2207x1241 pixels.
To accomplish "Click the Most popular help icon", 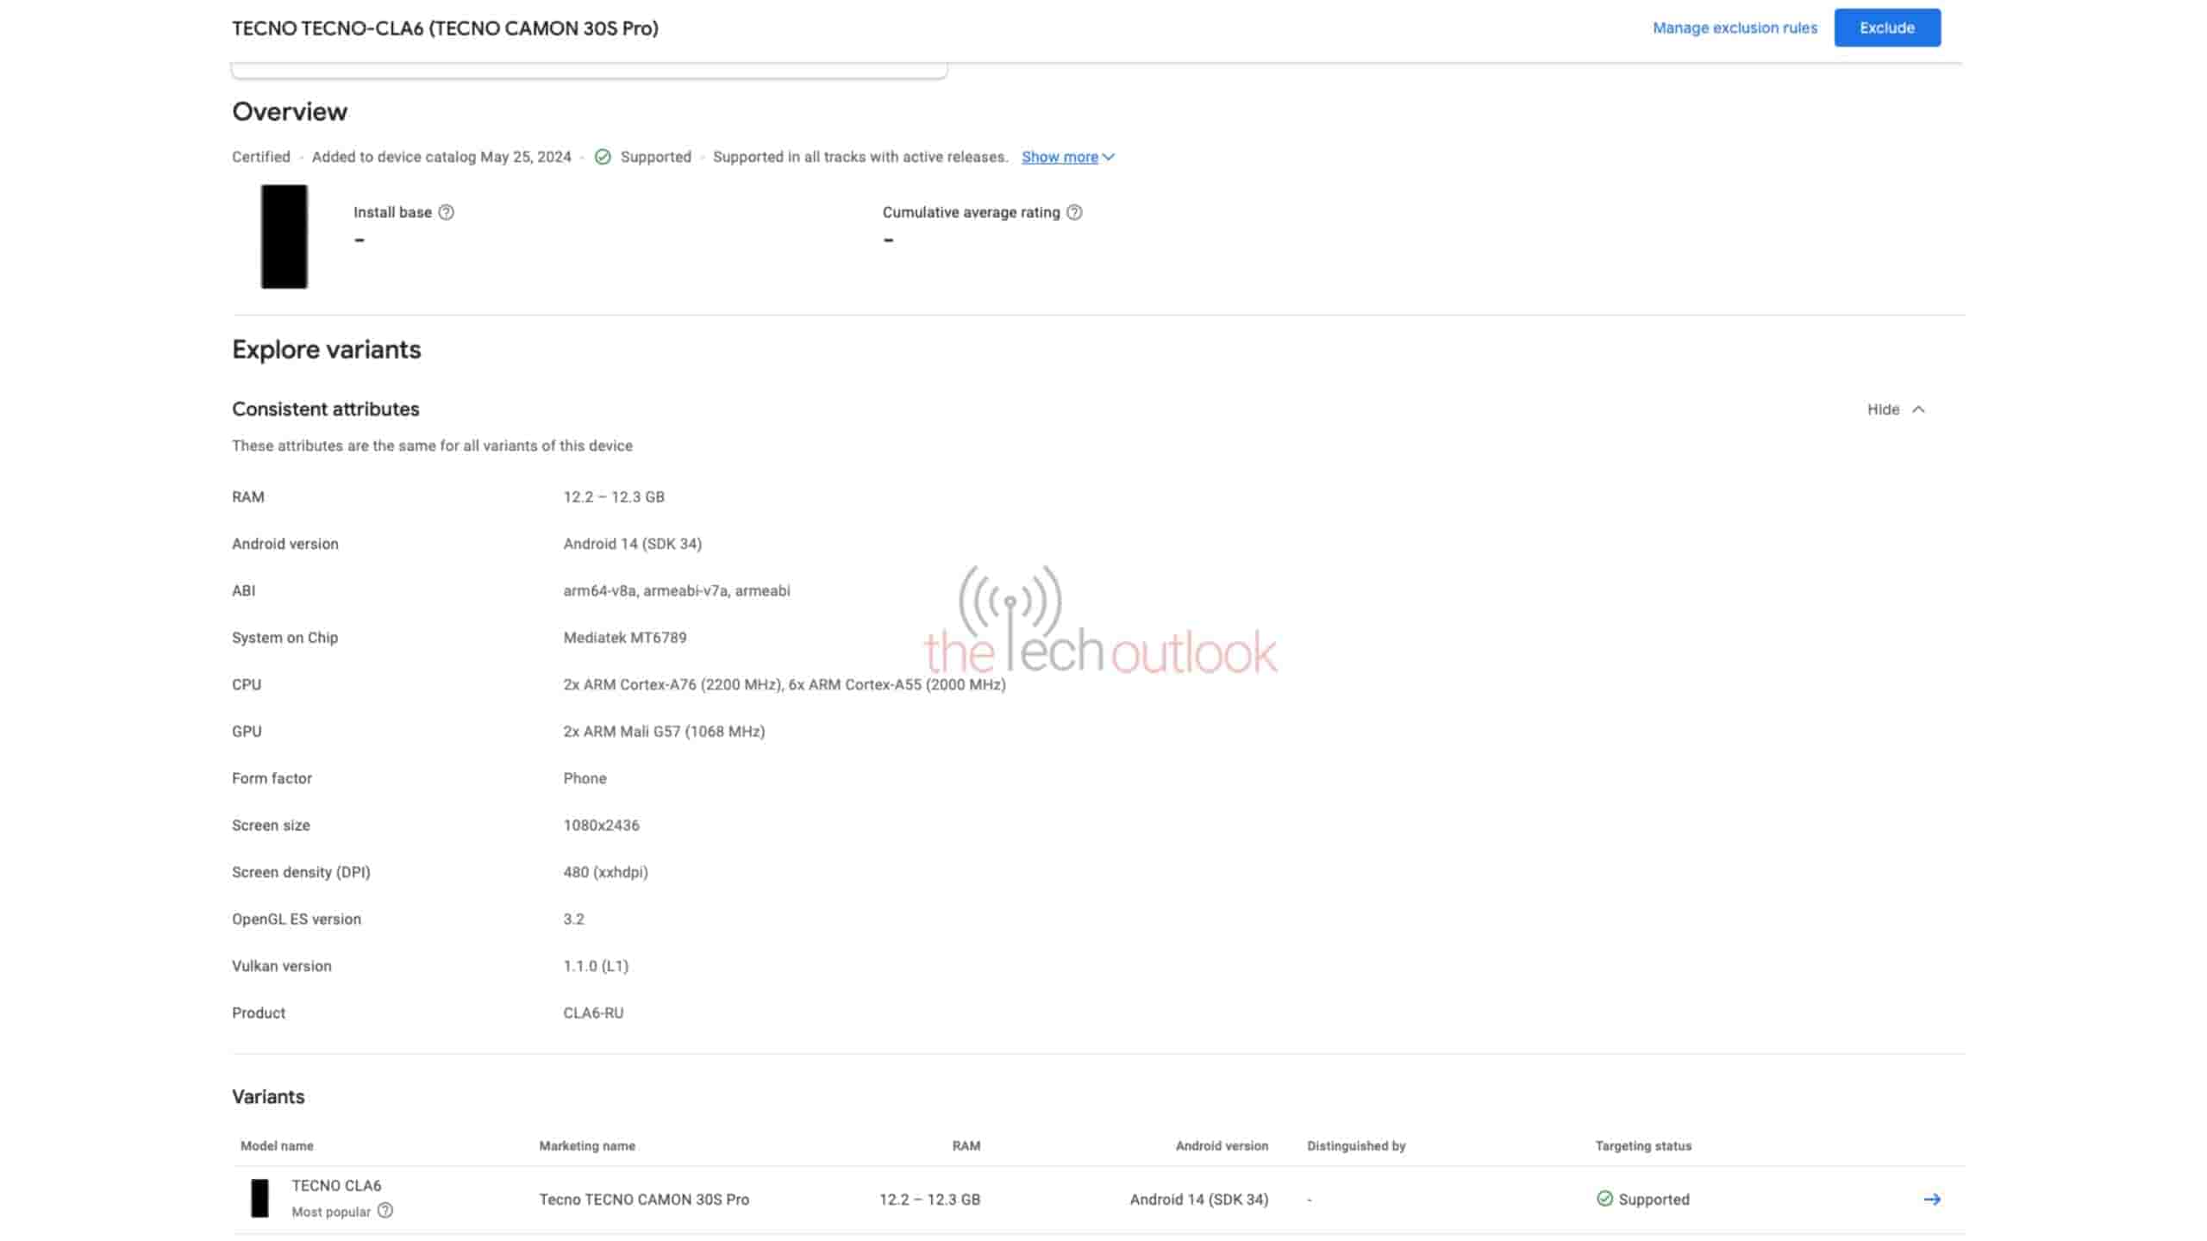I will [385, 1211].
